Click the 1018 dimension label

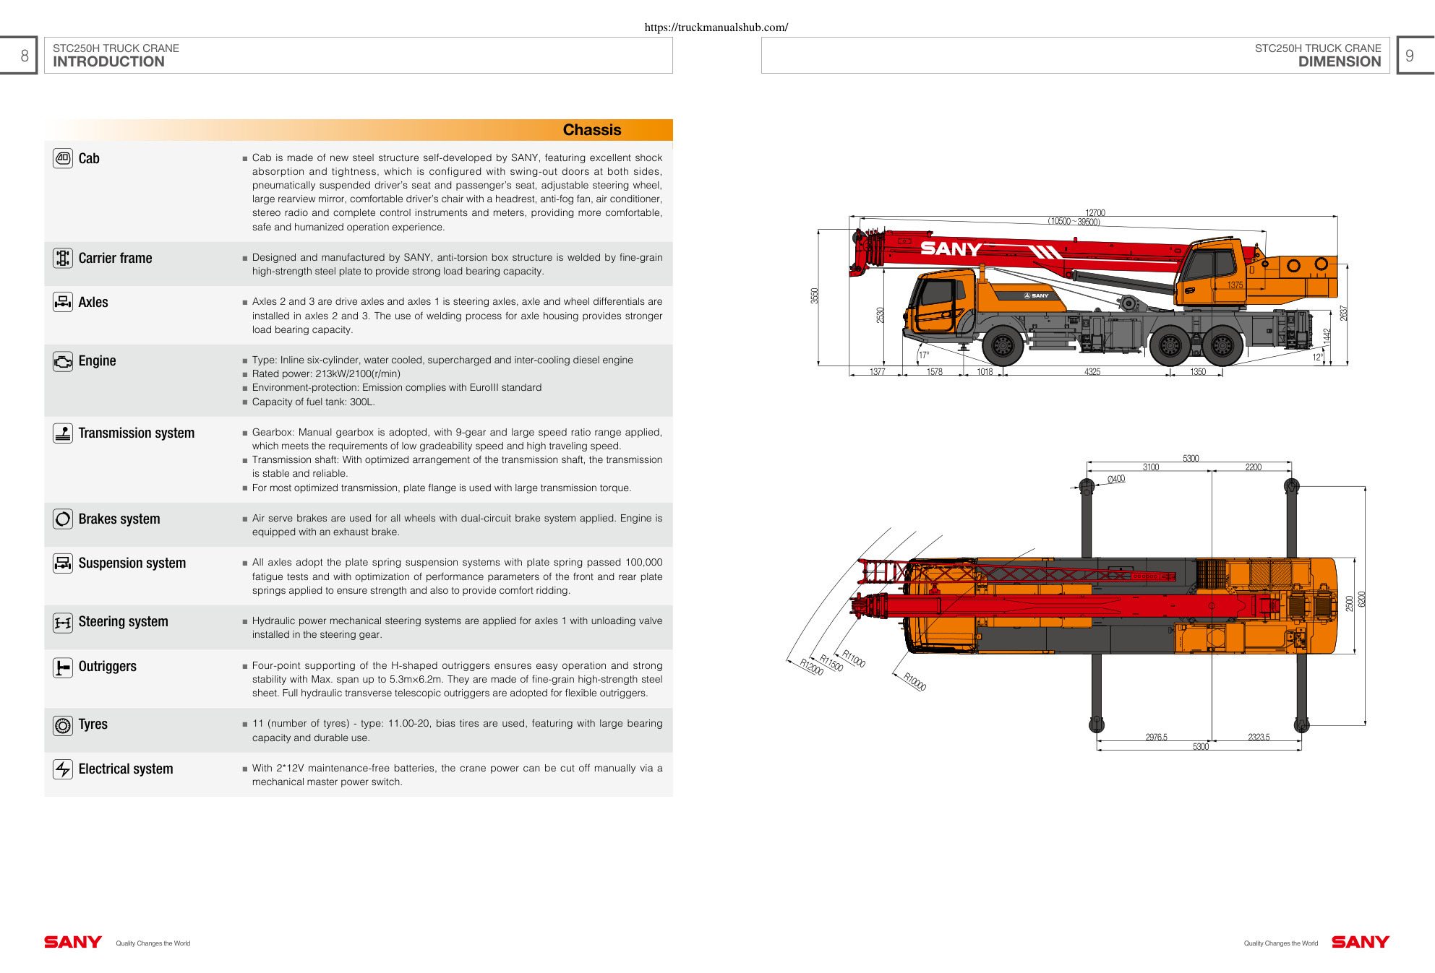click(985, 372)
